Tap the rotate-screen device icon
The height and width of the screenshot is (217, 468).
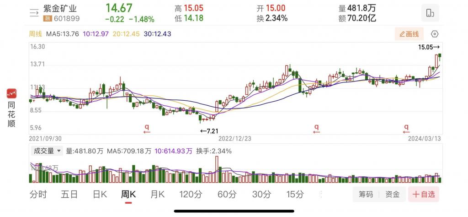click(x=430, y=13)
